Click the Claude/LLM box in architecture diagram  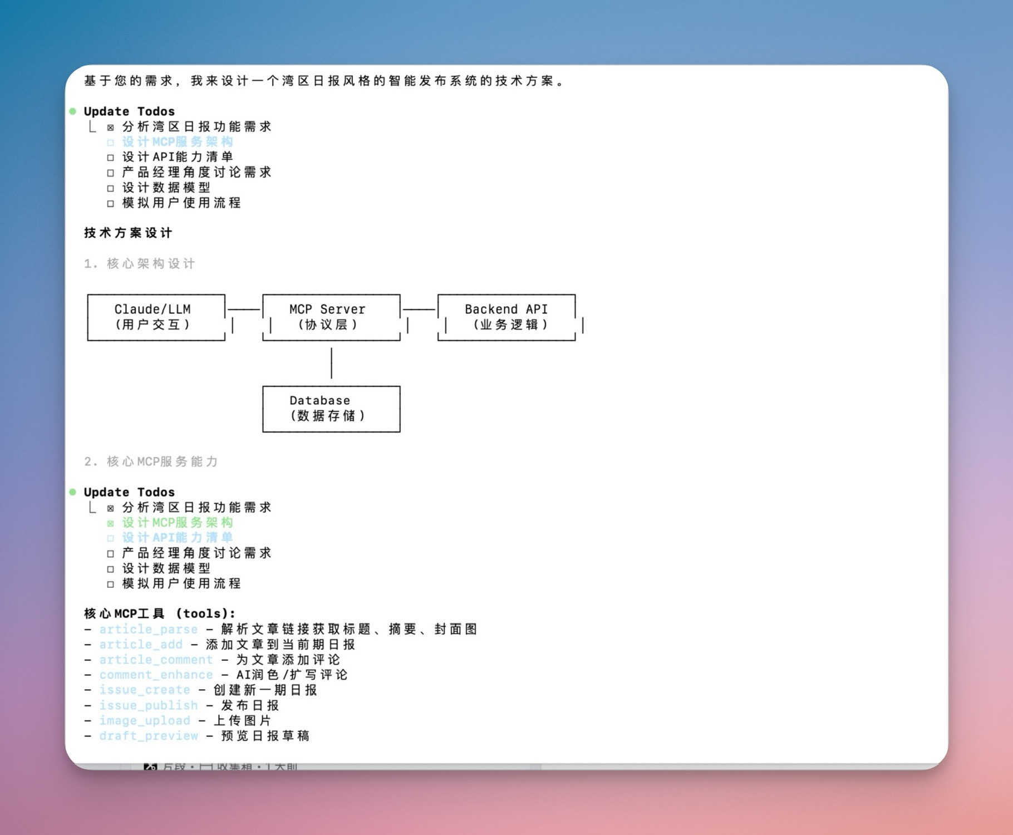(x=156, y=317)
